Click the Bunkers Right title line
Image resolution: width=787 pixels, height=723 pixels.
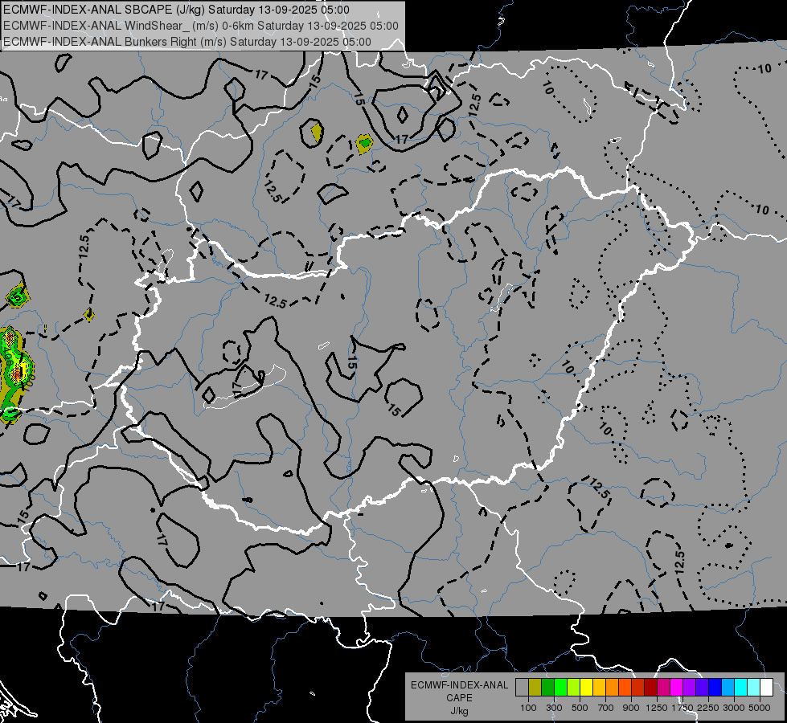(187, 42)
